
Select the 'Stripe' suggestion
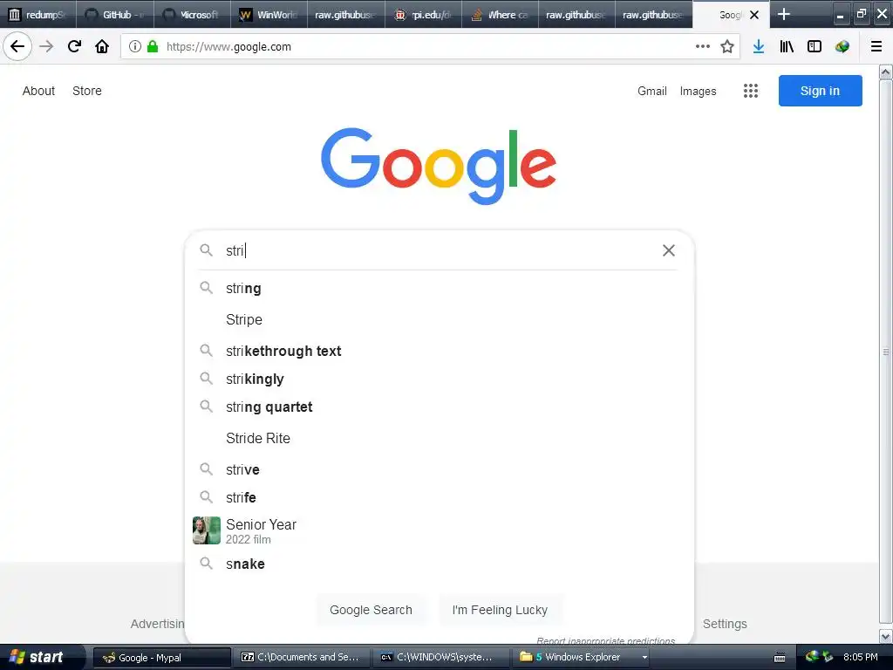[440, 319]
